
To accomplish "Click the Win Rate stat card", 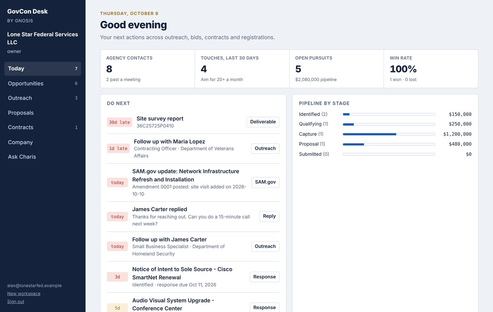I will (431, 69).
